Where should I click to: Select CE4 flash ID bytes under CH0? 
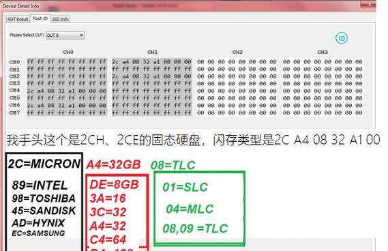(67, 91)
